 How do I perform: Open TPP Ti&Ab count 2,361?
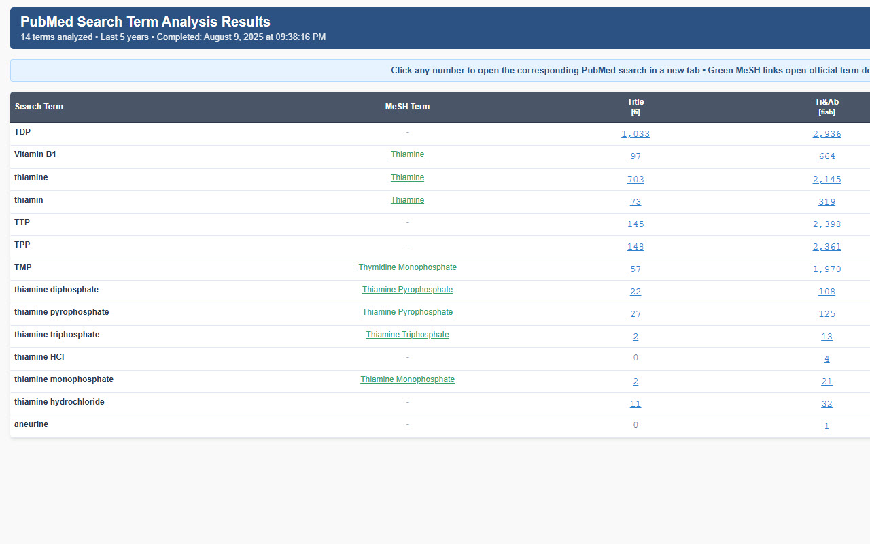826,247
